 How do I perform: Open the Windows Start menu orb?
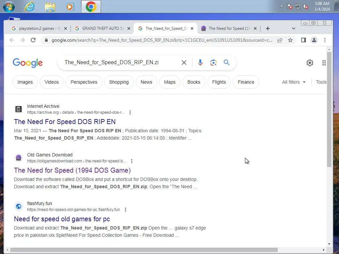pos(9,7)
